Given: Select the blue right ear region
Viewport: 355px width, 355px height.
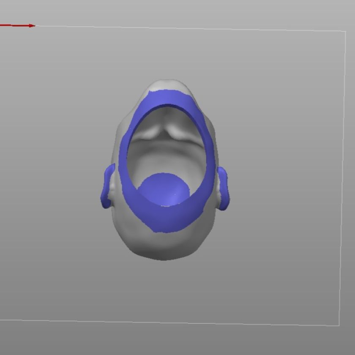Looking at the screenshot, I should coord(223,188).
